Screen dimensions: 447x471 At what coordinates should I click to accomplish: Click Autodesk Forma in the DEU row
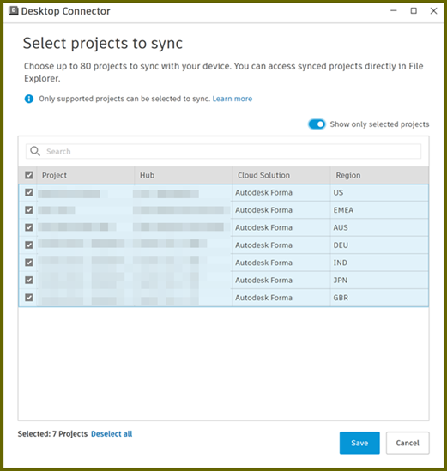click(263, 245)
